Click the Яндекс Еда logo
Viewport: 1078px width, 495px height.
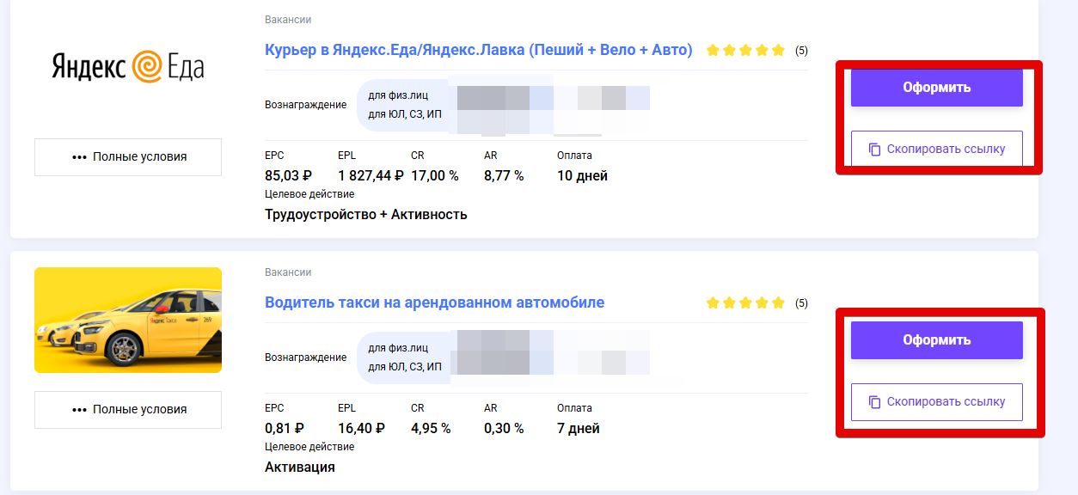click(x=128, y=66)
